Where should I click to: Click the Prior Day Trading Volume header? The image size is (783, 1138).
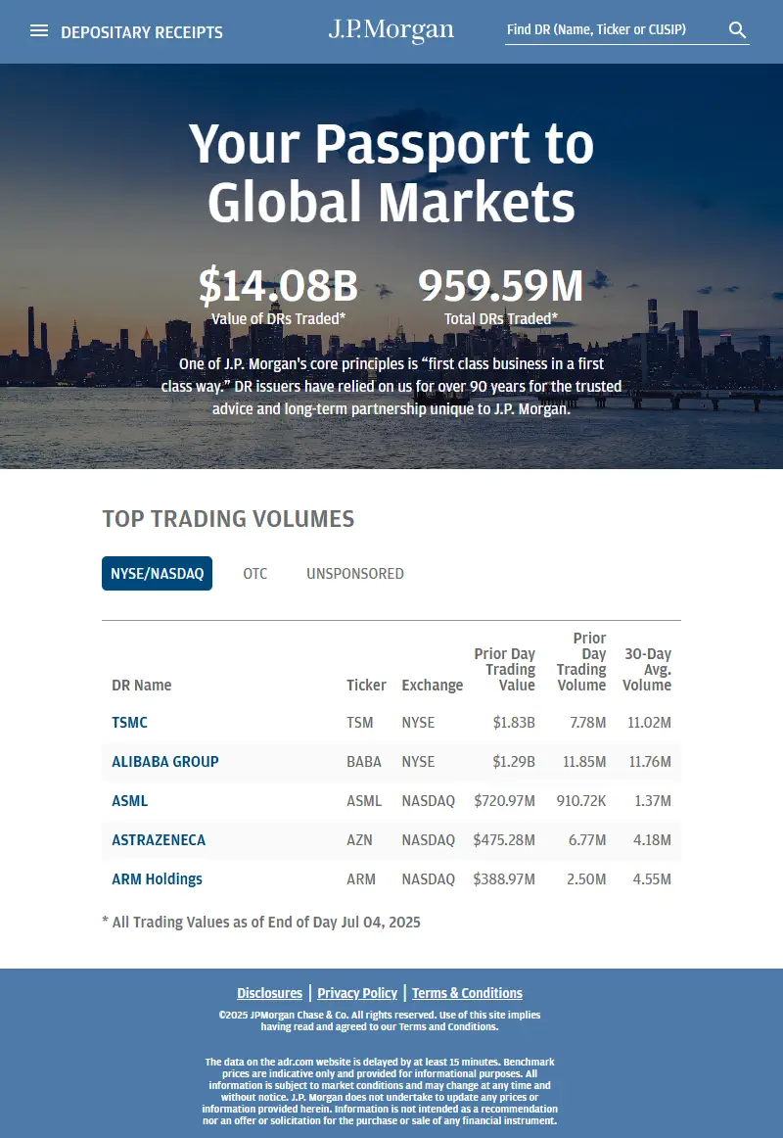click(581, 661)
